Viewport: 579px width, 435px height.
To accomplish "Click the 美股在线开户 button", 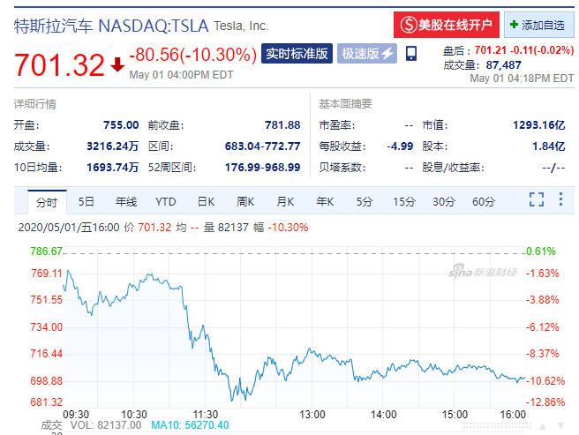I will (x=447, y=25).
